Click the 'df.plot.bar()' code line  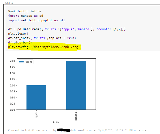(x=20, y=42)
